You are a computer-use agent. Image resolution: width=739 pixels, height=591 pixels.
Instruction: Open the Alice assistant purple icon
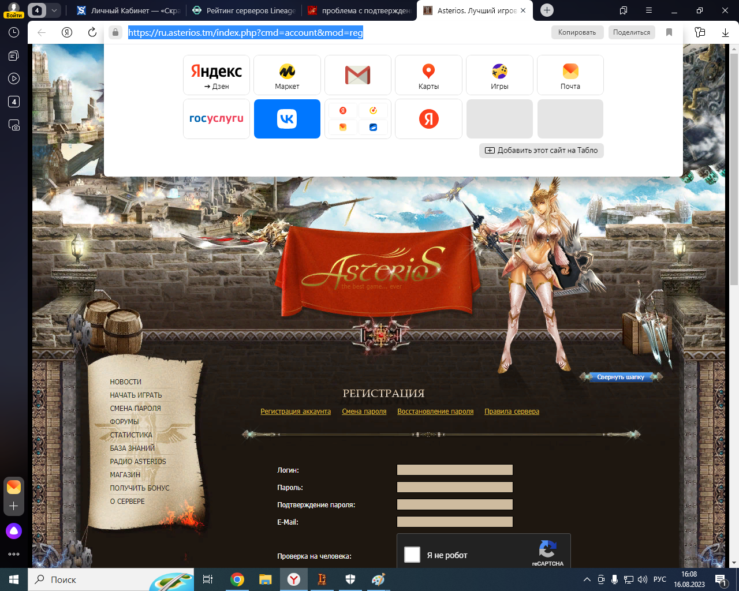coord(14,531)
